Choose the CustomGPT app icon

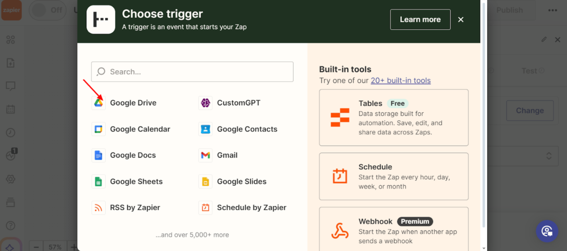pyautogui.click(x=205, y=103)
